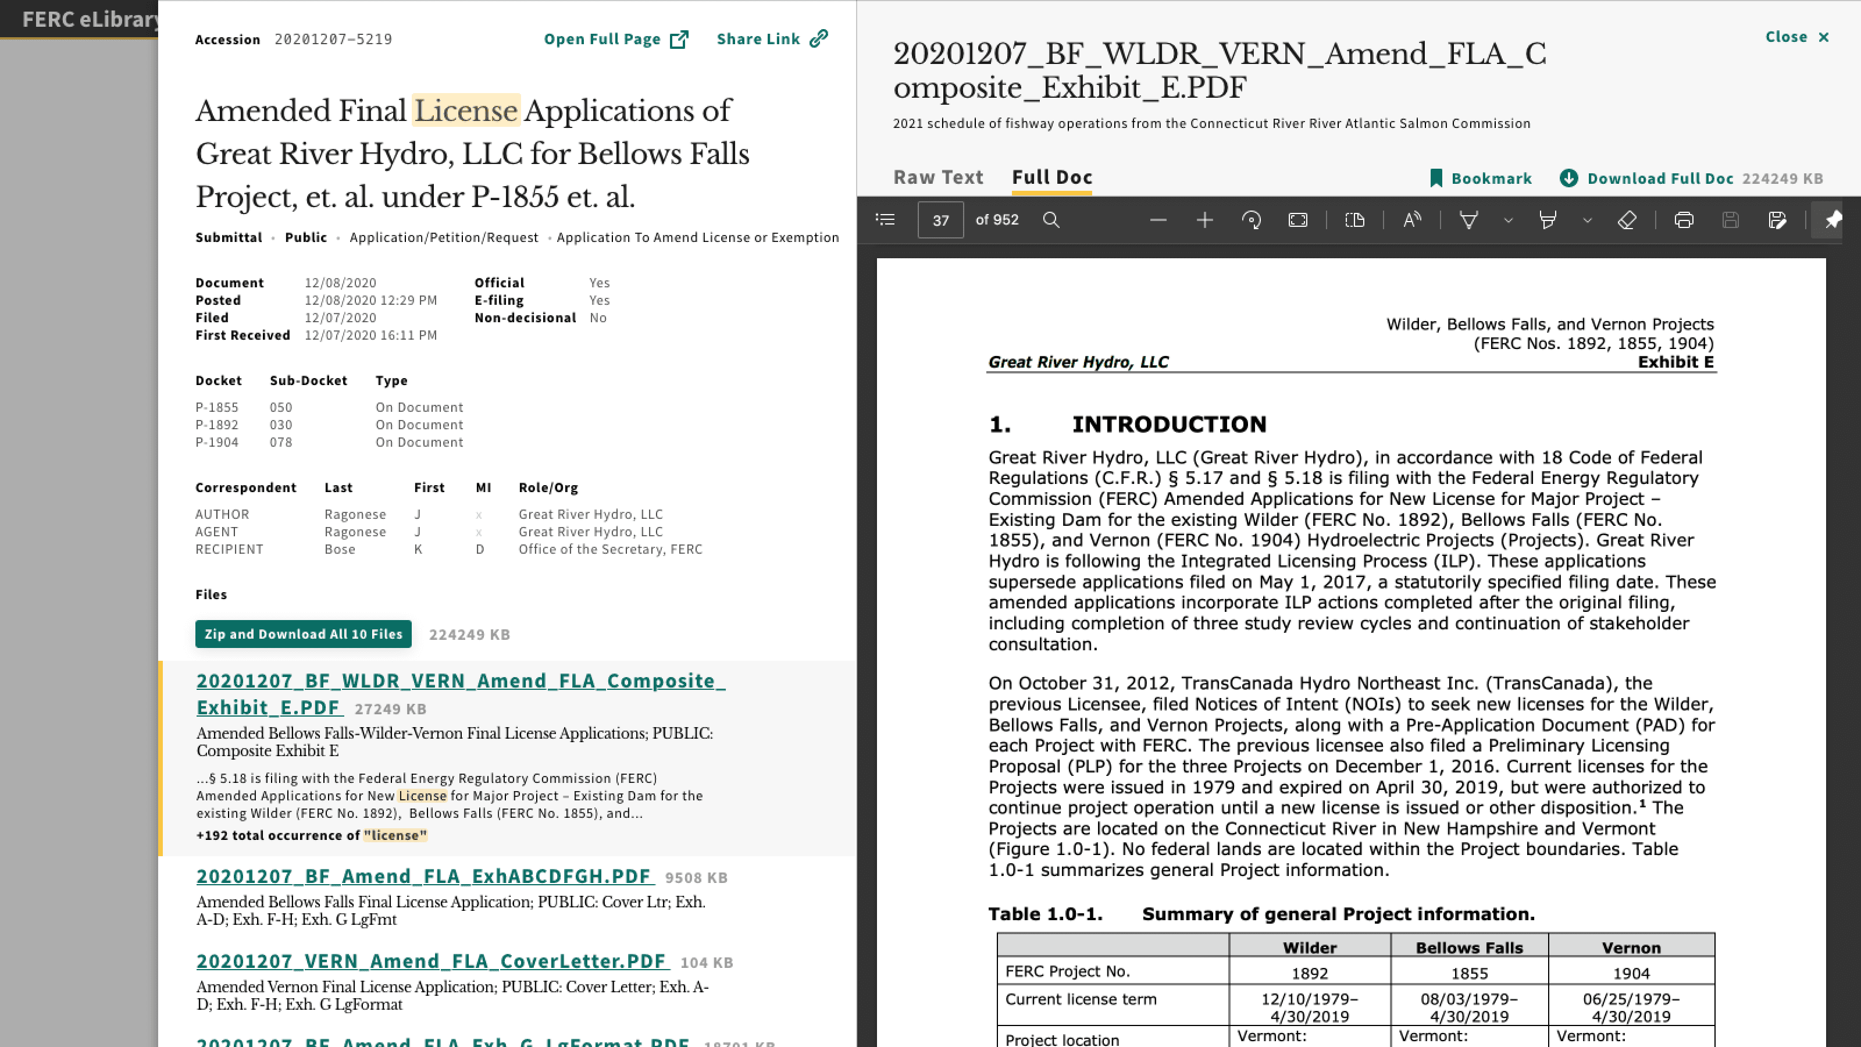Click the PDF Save icon
The height and width of the screenshot is (1047, 1861).
[x=1730, y=220]
